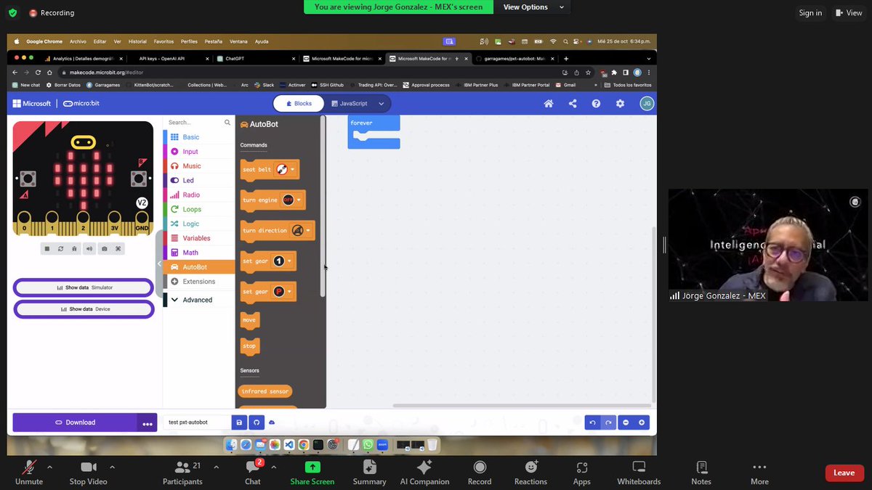Switch to garragames/pxt-autobot tab
The height and width of the screenshot is (490, 872).
click(x=514, y=59)
